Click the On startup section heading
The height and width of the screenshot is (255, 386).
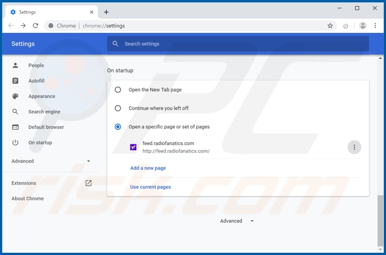click(x=120, y=70)
